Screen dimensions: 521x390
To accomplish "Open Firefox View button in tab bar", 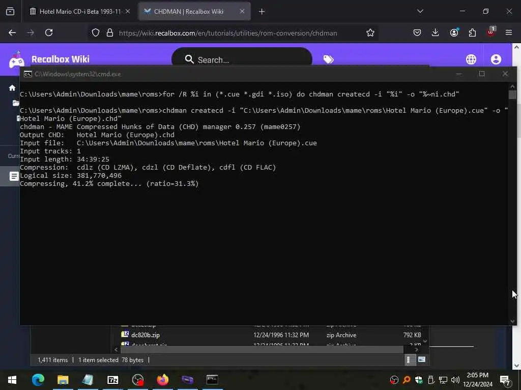I will [10, 11].
